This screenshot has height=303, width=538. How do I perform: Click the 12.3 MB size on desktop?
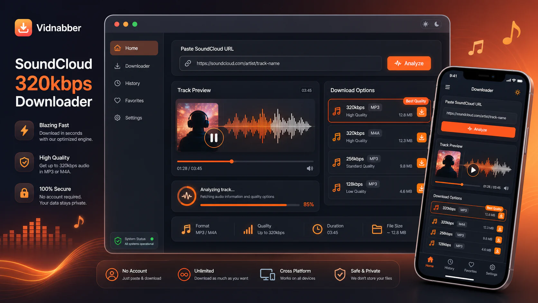click(405, 141)
